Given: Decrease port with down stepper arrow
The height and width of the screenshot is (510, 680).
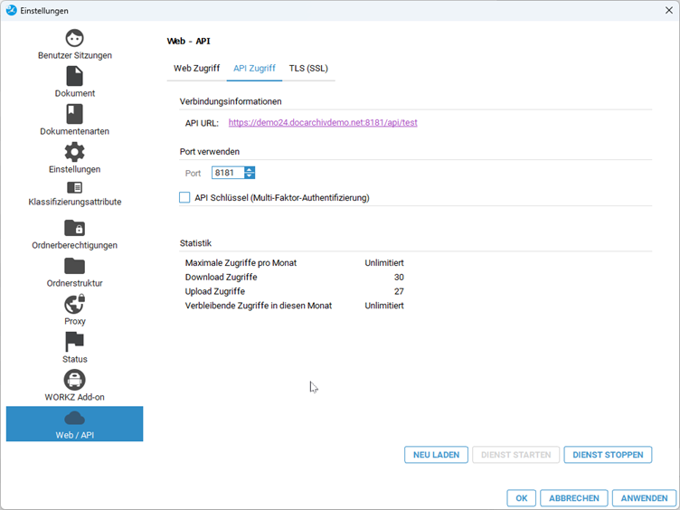Looking at the screenshot, I should 250,175.
